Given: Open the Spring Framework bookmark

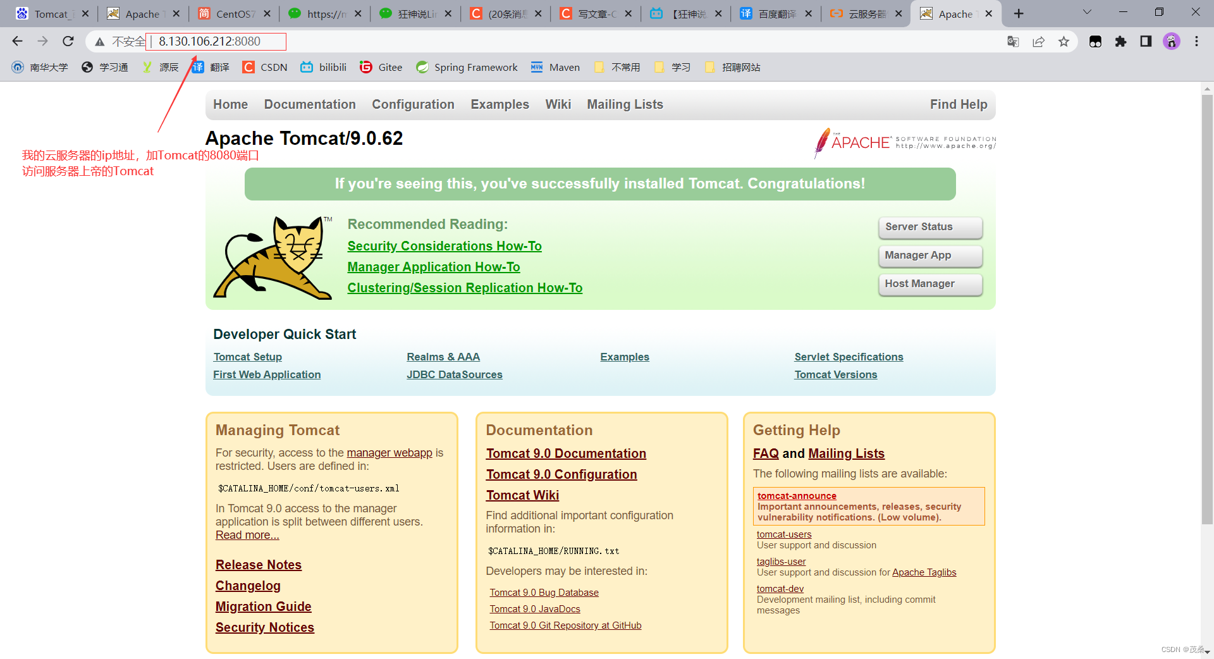Looking at the screenshot, I should point(467,67).
